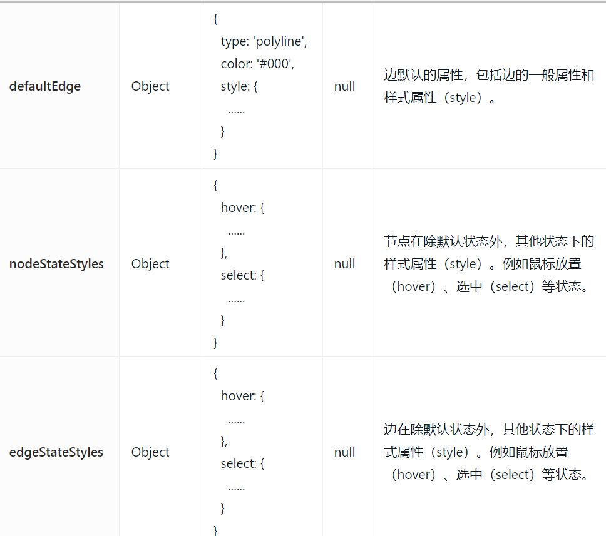Image resolution: width=606 pixels, height=536 pixels.
Task: Click the null value next to edgeStateStyles
Action: [344, 452]
